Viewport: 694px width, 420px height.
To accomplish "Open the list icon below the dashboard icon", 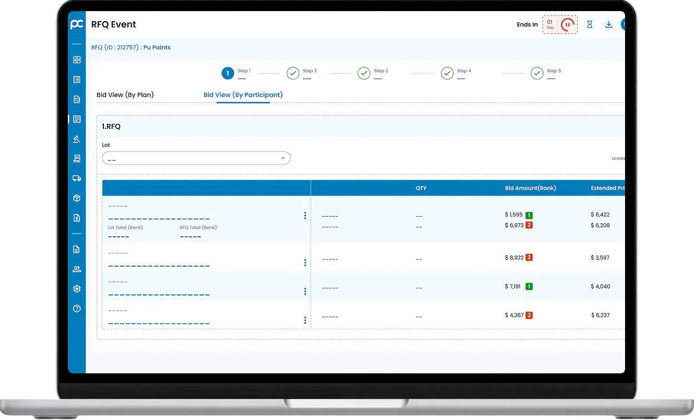I will [77, 79].
